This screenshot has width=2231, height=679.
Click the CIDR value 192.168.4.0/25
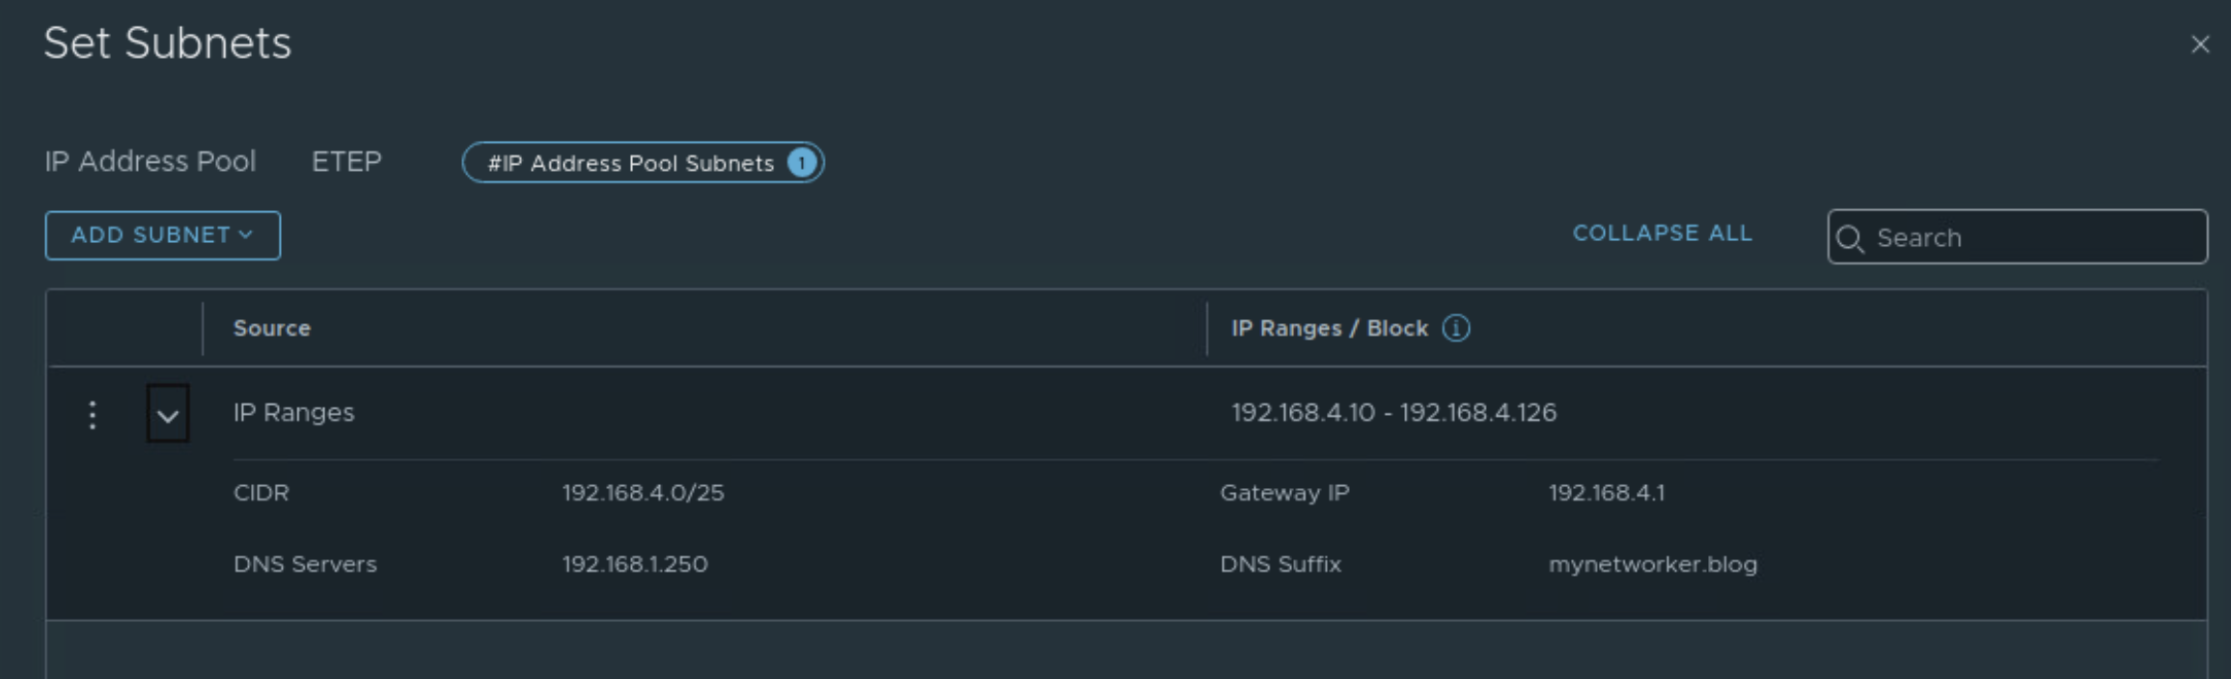coord(643,493)
